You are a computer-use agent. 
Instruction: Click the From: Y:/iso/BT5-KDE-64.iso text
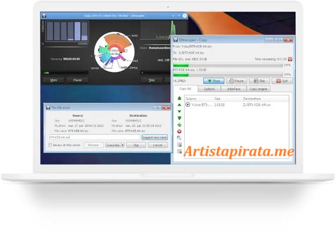pos(192,46)
